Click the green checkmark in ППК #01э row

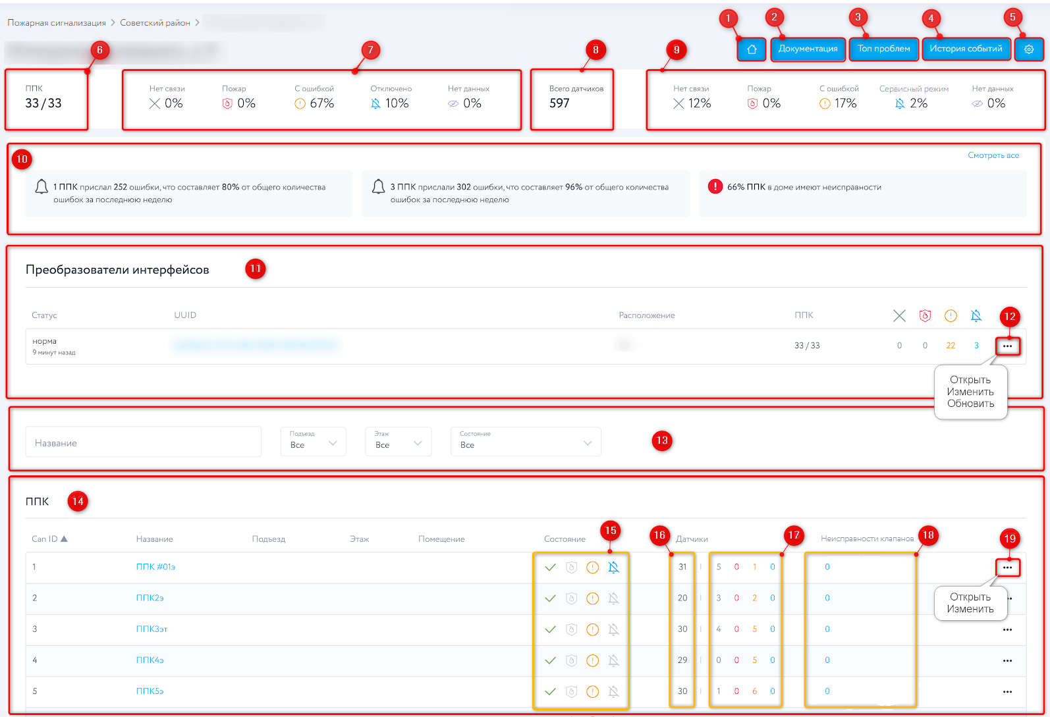[551, 567]
